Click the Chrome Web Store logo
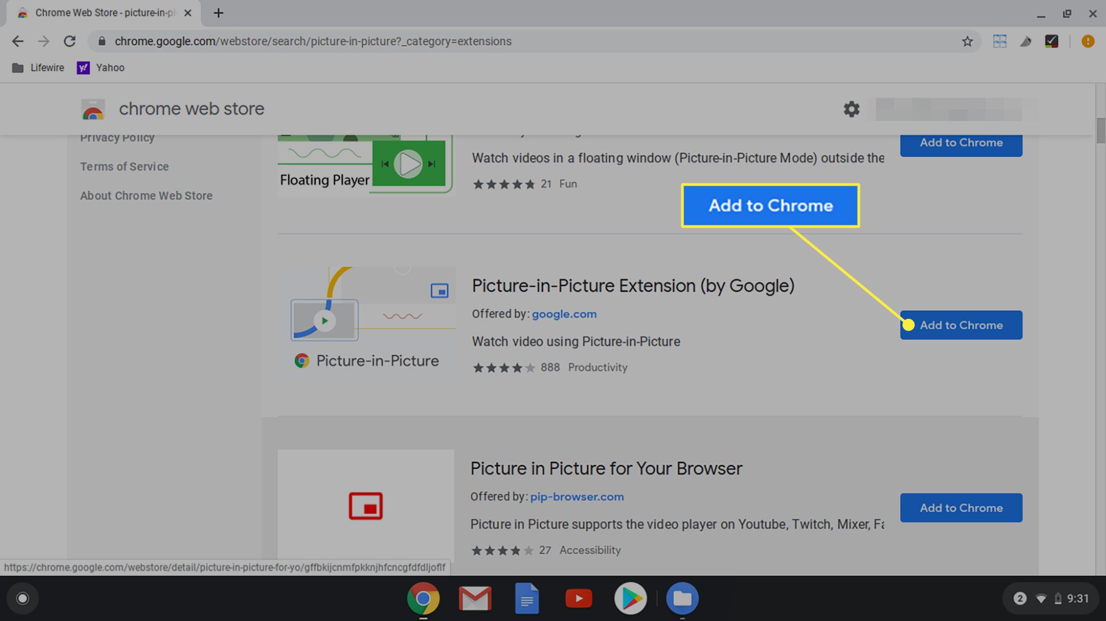 click(x=93, y=109)
